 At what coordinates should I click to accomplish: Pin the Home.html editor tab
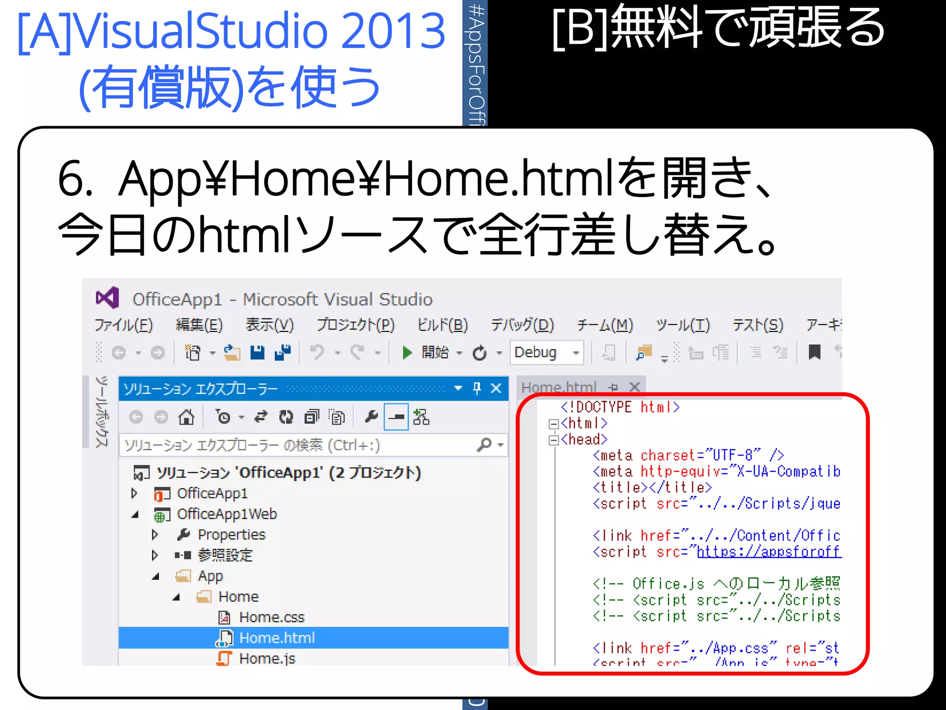tap(613, 387)
